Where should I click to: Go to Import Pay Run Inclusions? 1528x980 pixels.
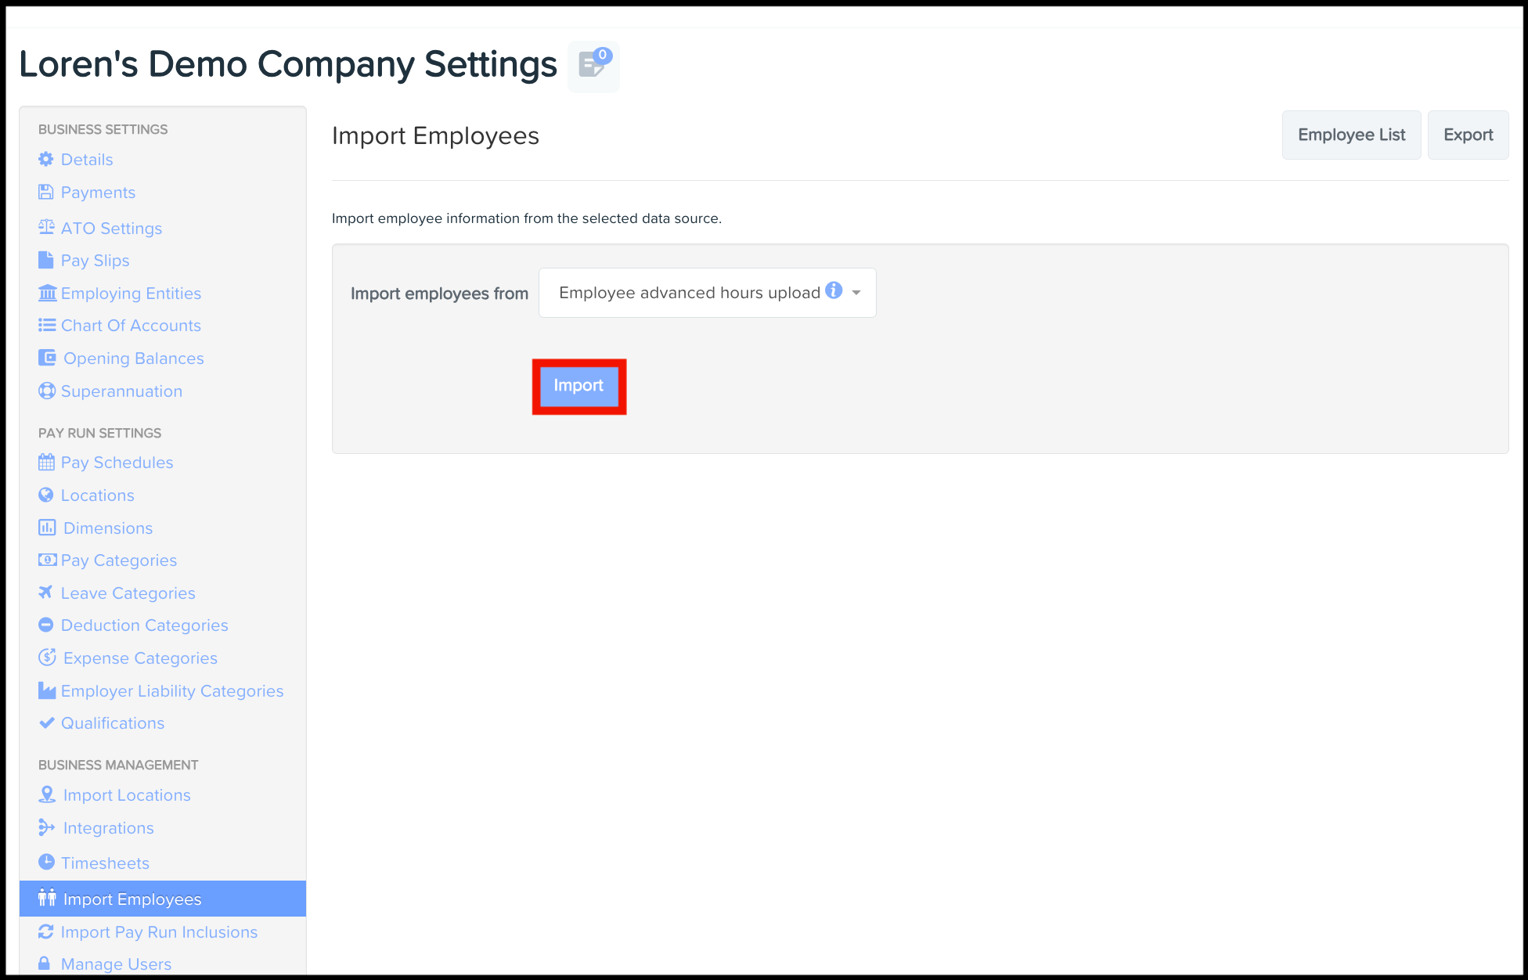159,931
